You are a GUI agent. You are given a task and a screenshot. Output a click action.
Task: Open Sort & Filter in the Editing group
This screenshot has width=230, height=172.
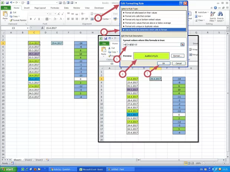coord(213,16)
